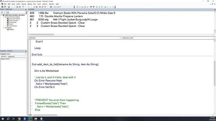Click the (Name) property value field
Screen dimensions: 216x121
click(16, 59)
